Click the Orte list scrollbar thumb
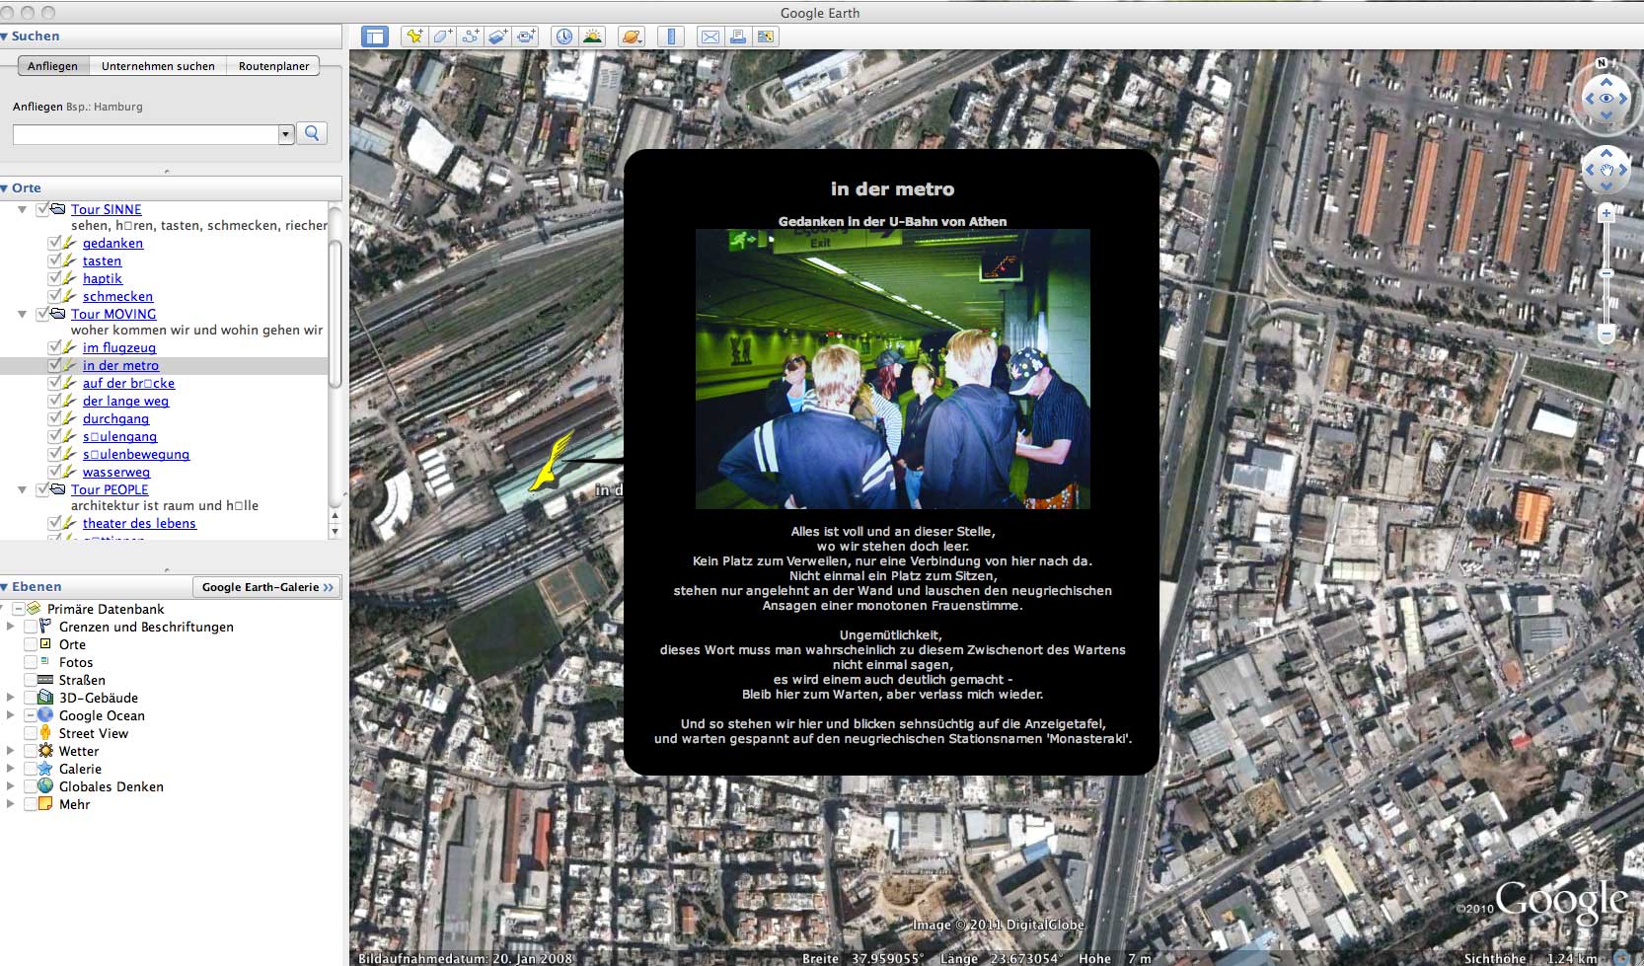 point(335,314)
